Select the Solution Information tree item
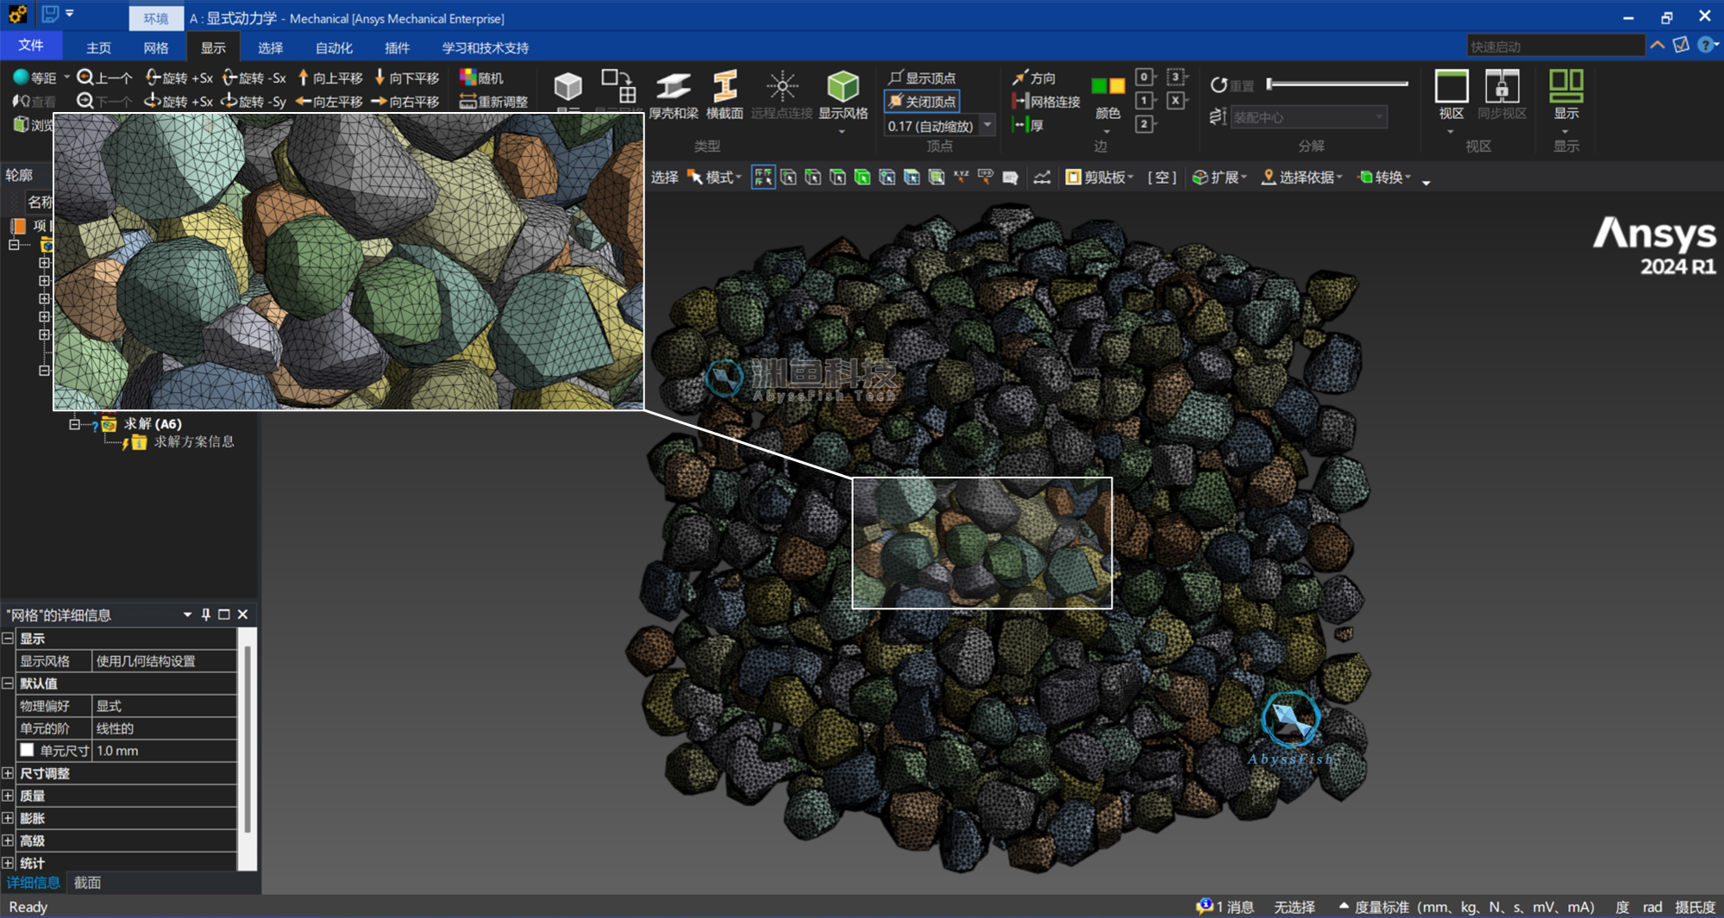Image resolution: width=1724 pixels, height=918 pixels. [x=194, y=441]
